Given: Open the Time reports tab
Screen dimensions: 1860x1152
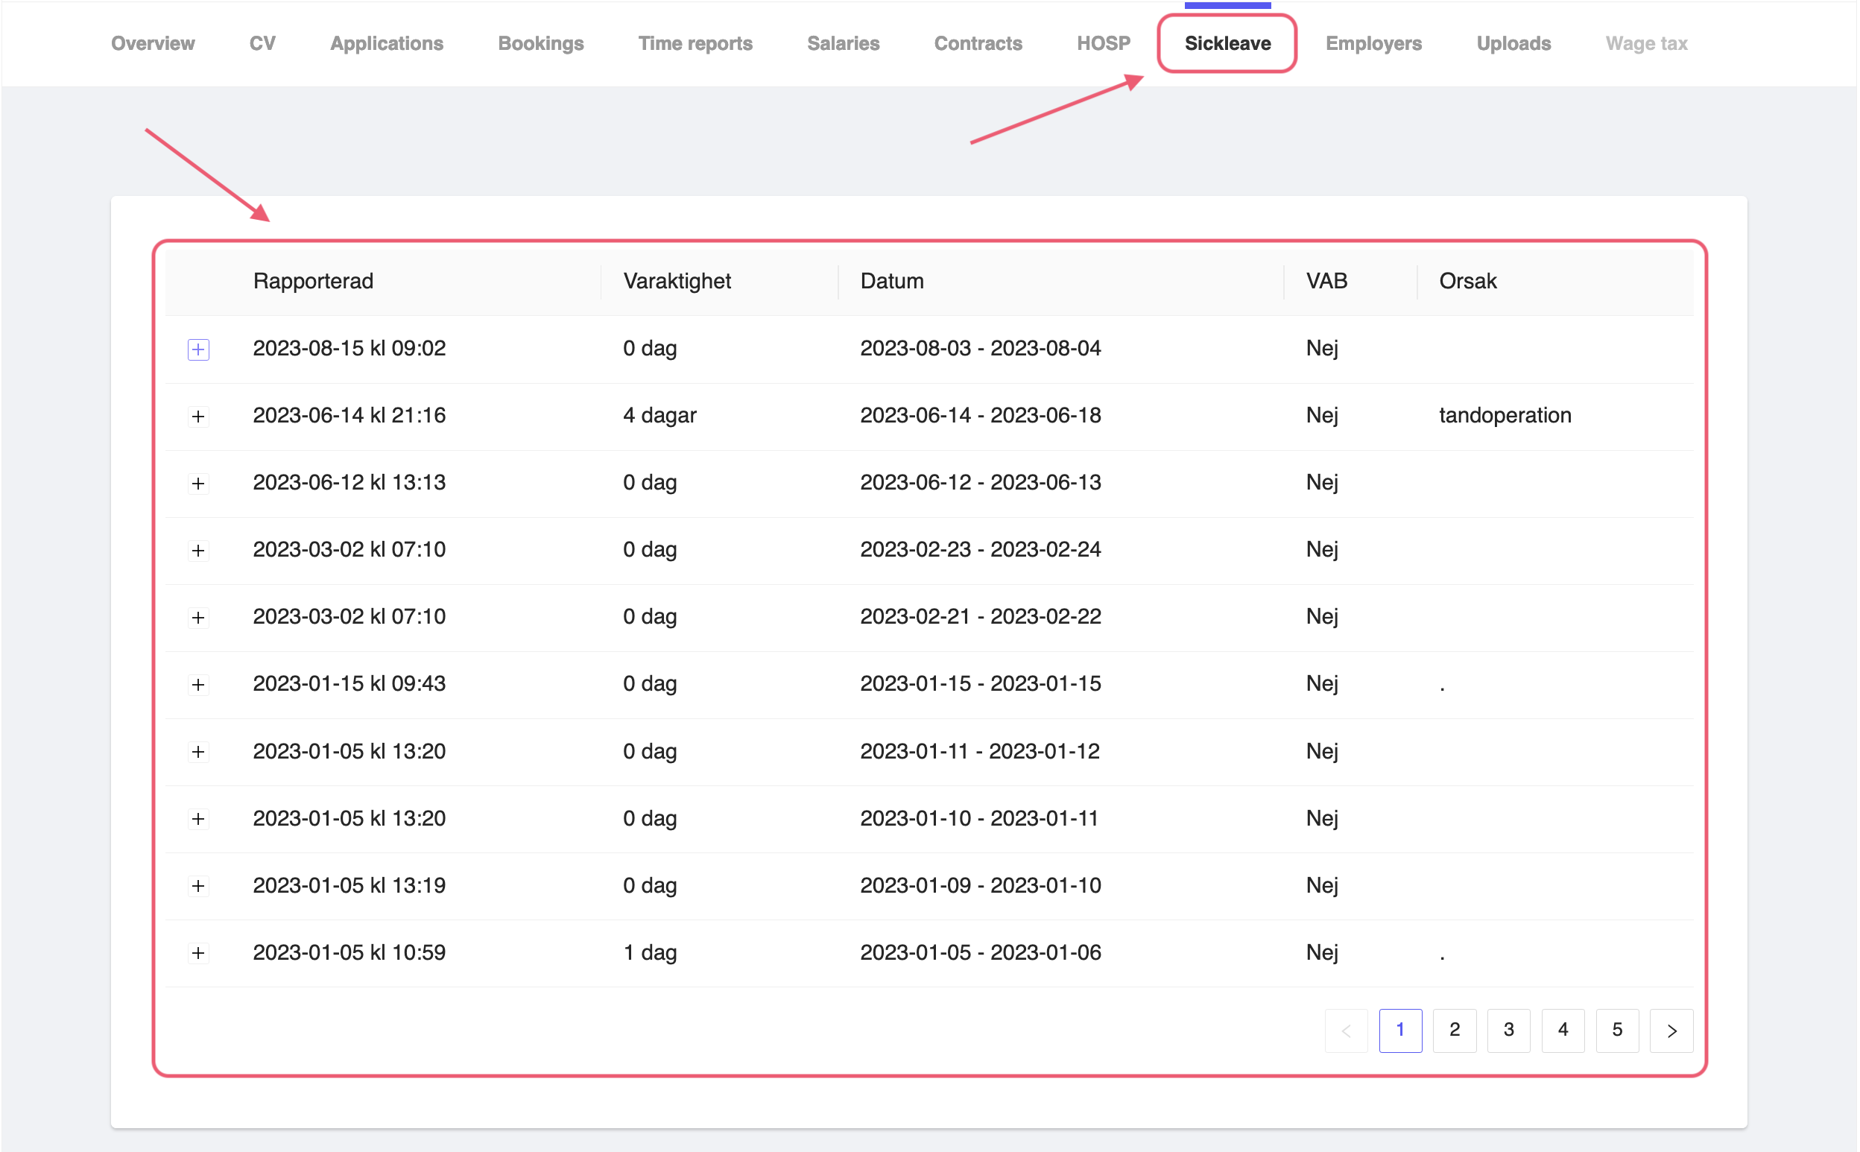Looking at the screenshot, I should (x=695, y=43).
